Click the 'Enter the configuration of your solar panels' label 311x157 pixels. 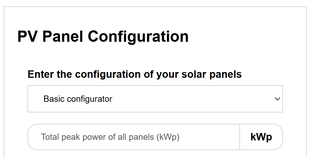click(x=135, y=74)
